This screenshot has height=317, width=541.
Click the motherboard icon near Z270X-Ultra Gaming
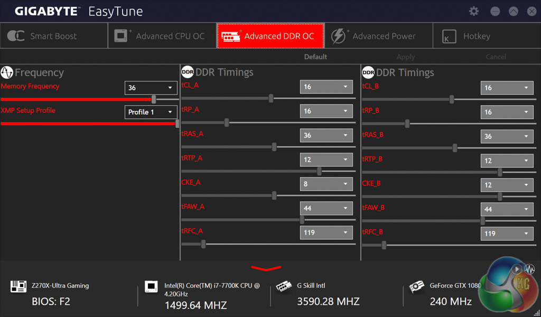tap(18, 286)
